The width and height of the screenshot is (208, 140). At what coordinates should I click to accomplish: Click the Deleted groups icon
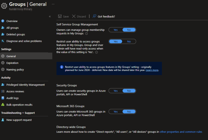pyautogui.click(x=3, y=34)
